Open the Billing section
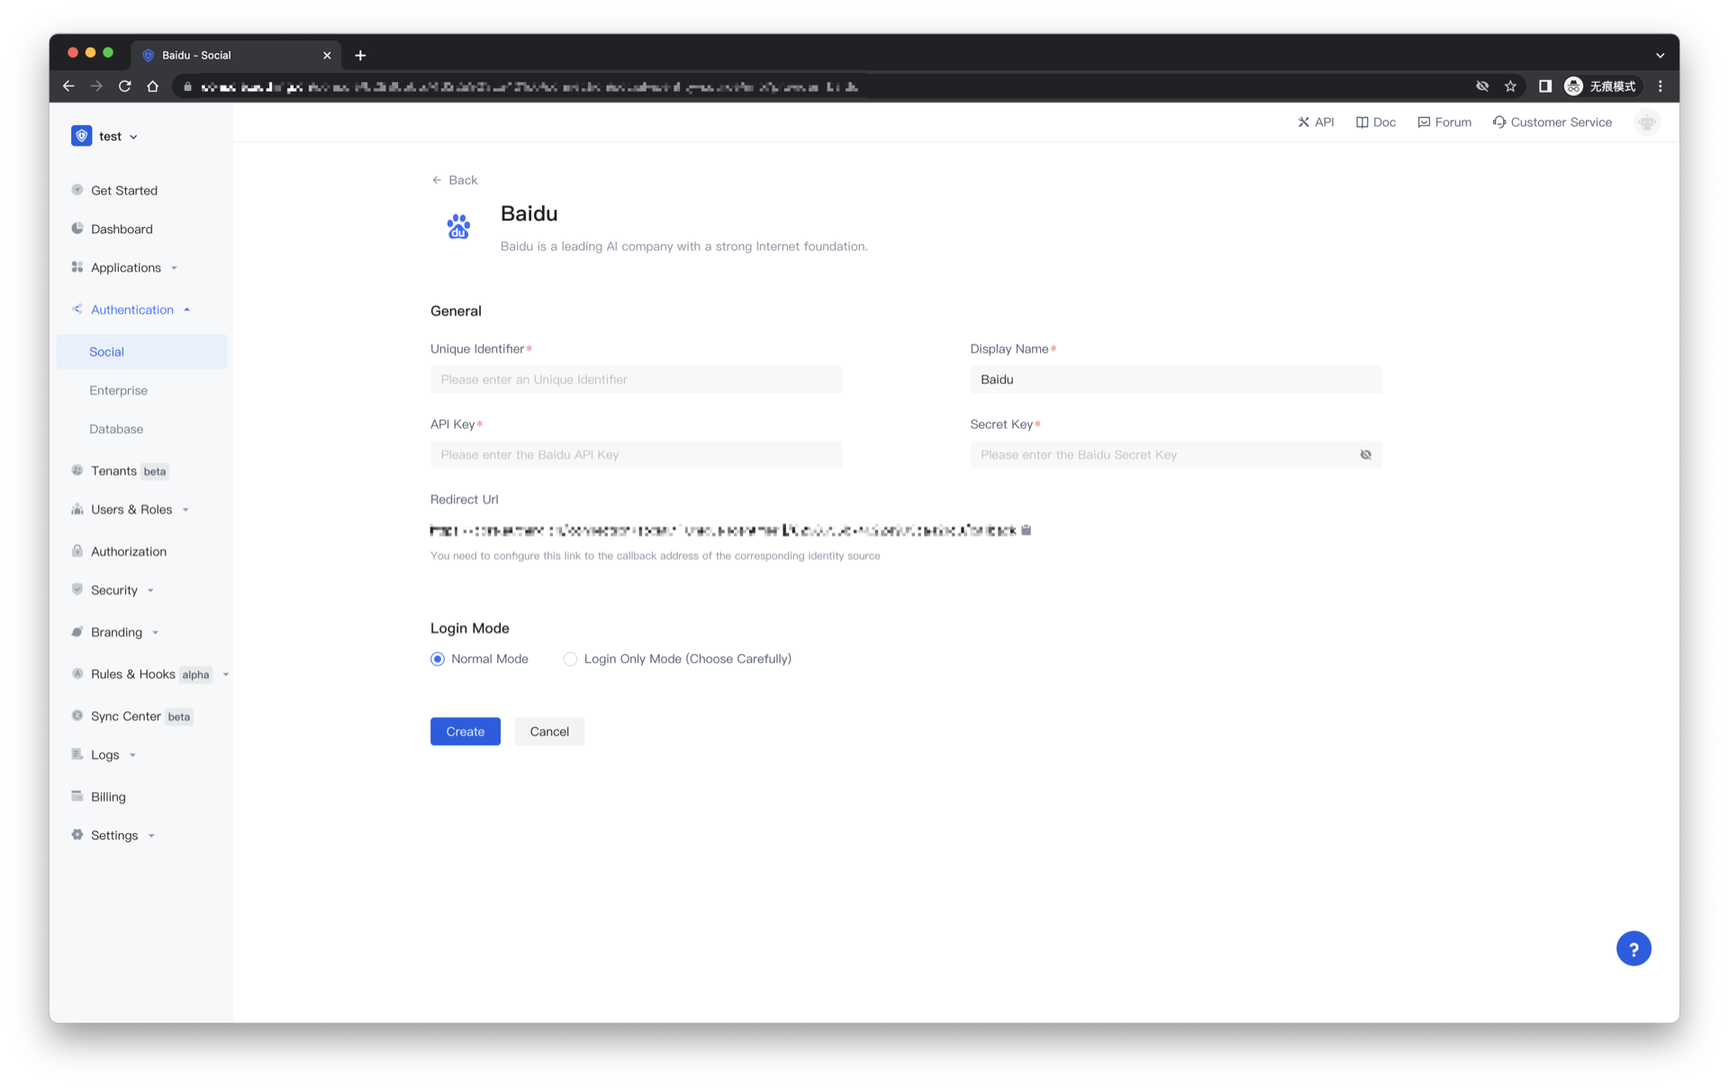This screenshot has width=1729, height=1088. [107, 796]
